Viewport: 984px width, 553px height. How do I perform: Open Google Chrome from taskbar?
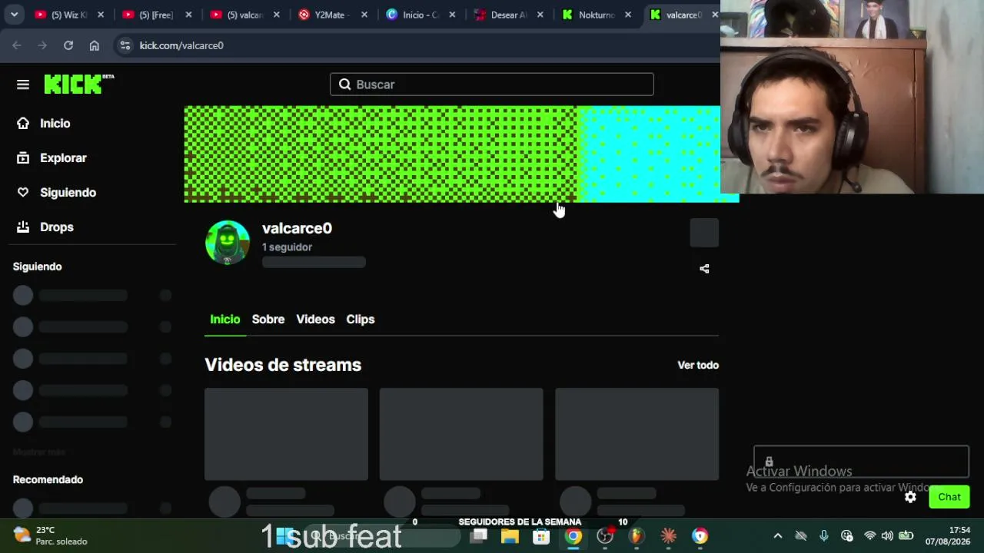coord(573,536)
